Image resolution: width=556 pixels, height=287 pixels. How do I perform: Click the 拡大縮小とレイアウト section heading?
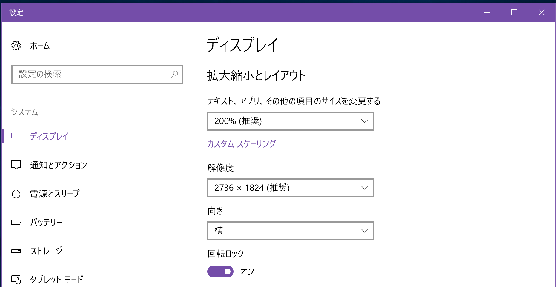[x=257, y=75]
